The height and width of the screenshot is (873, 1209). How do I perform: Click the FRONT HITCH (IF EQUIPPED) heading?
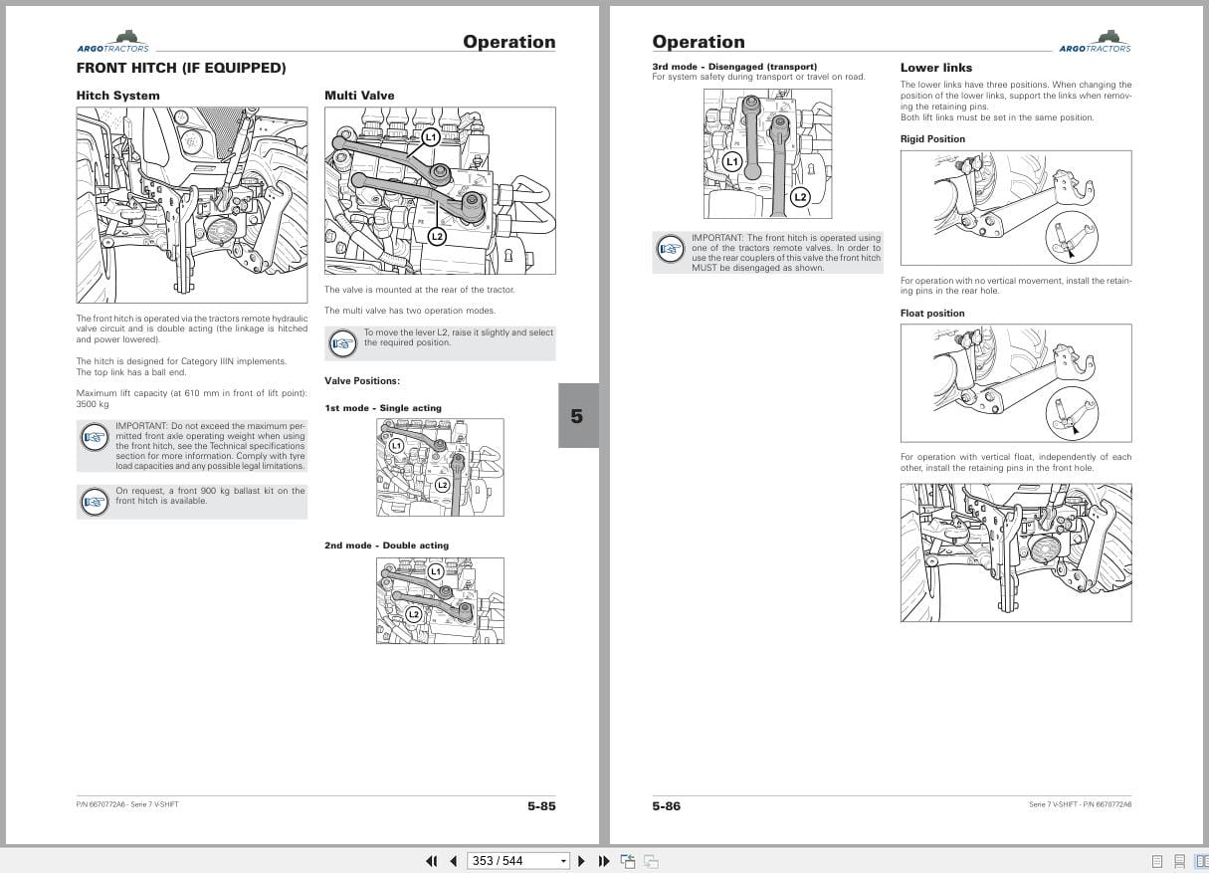point(181,68)
